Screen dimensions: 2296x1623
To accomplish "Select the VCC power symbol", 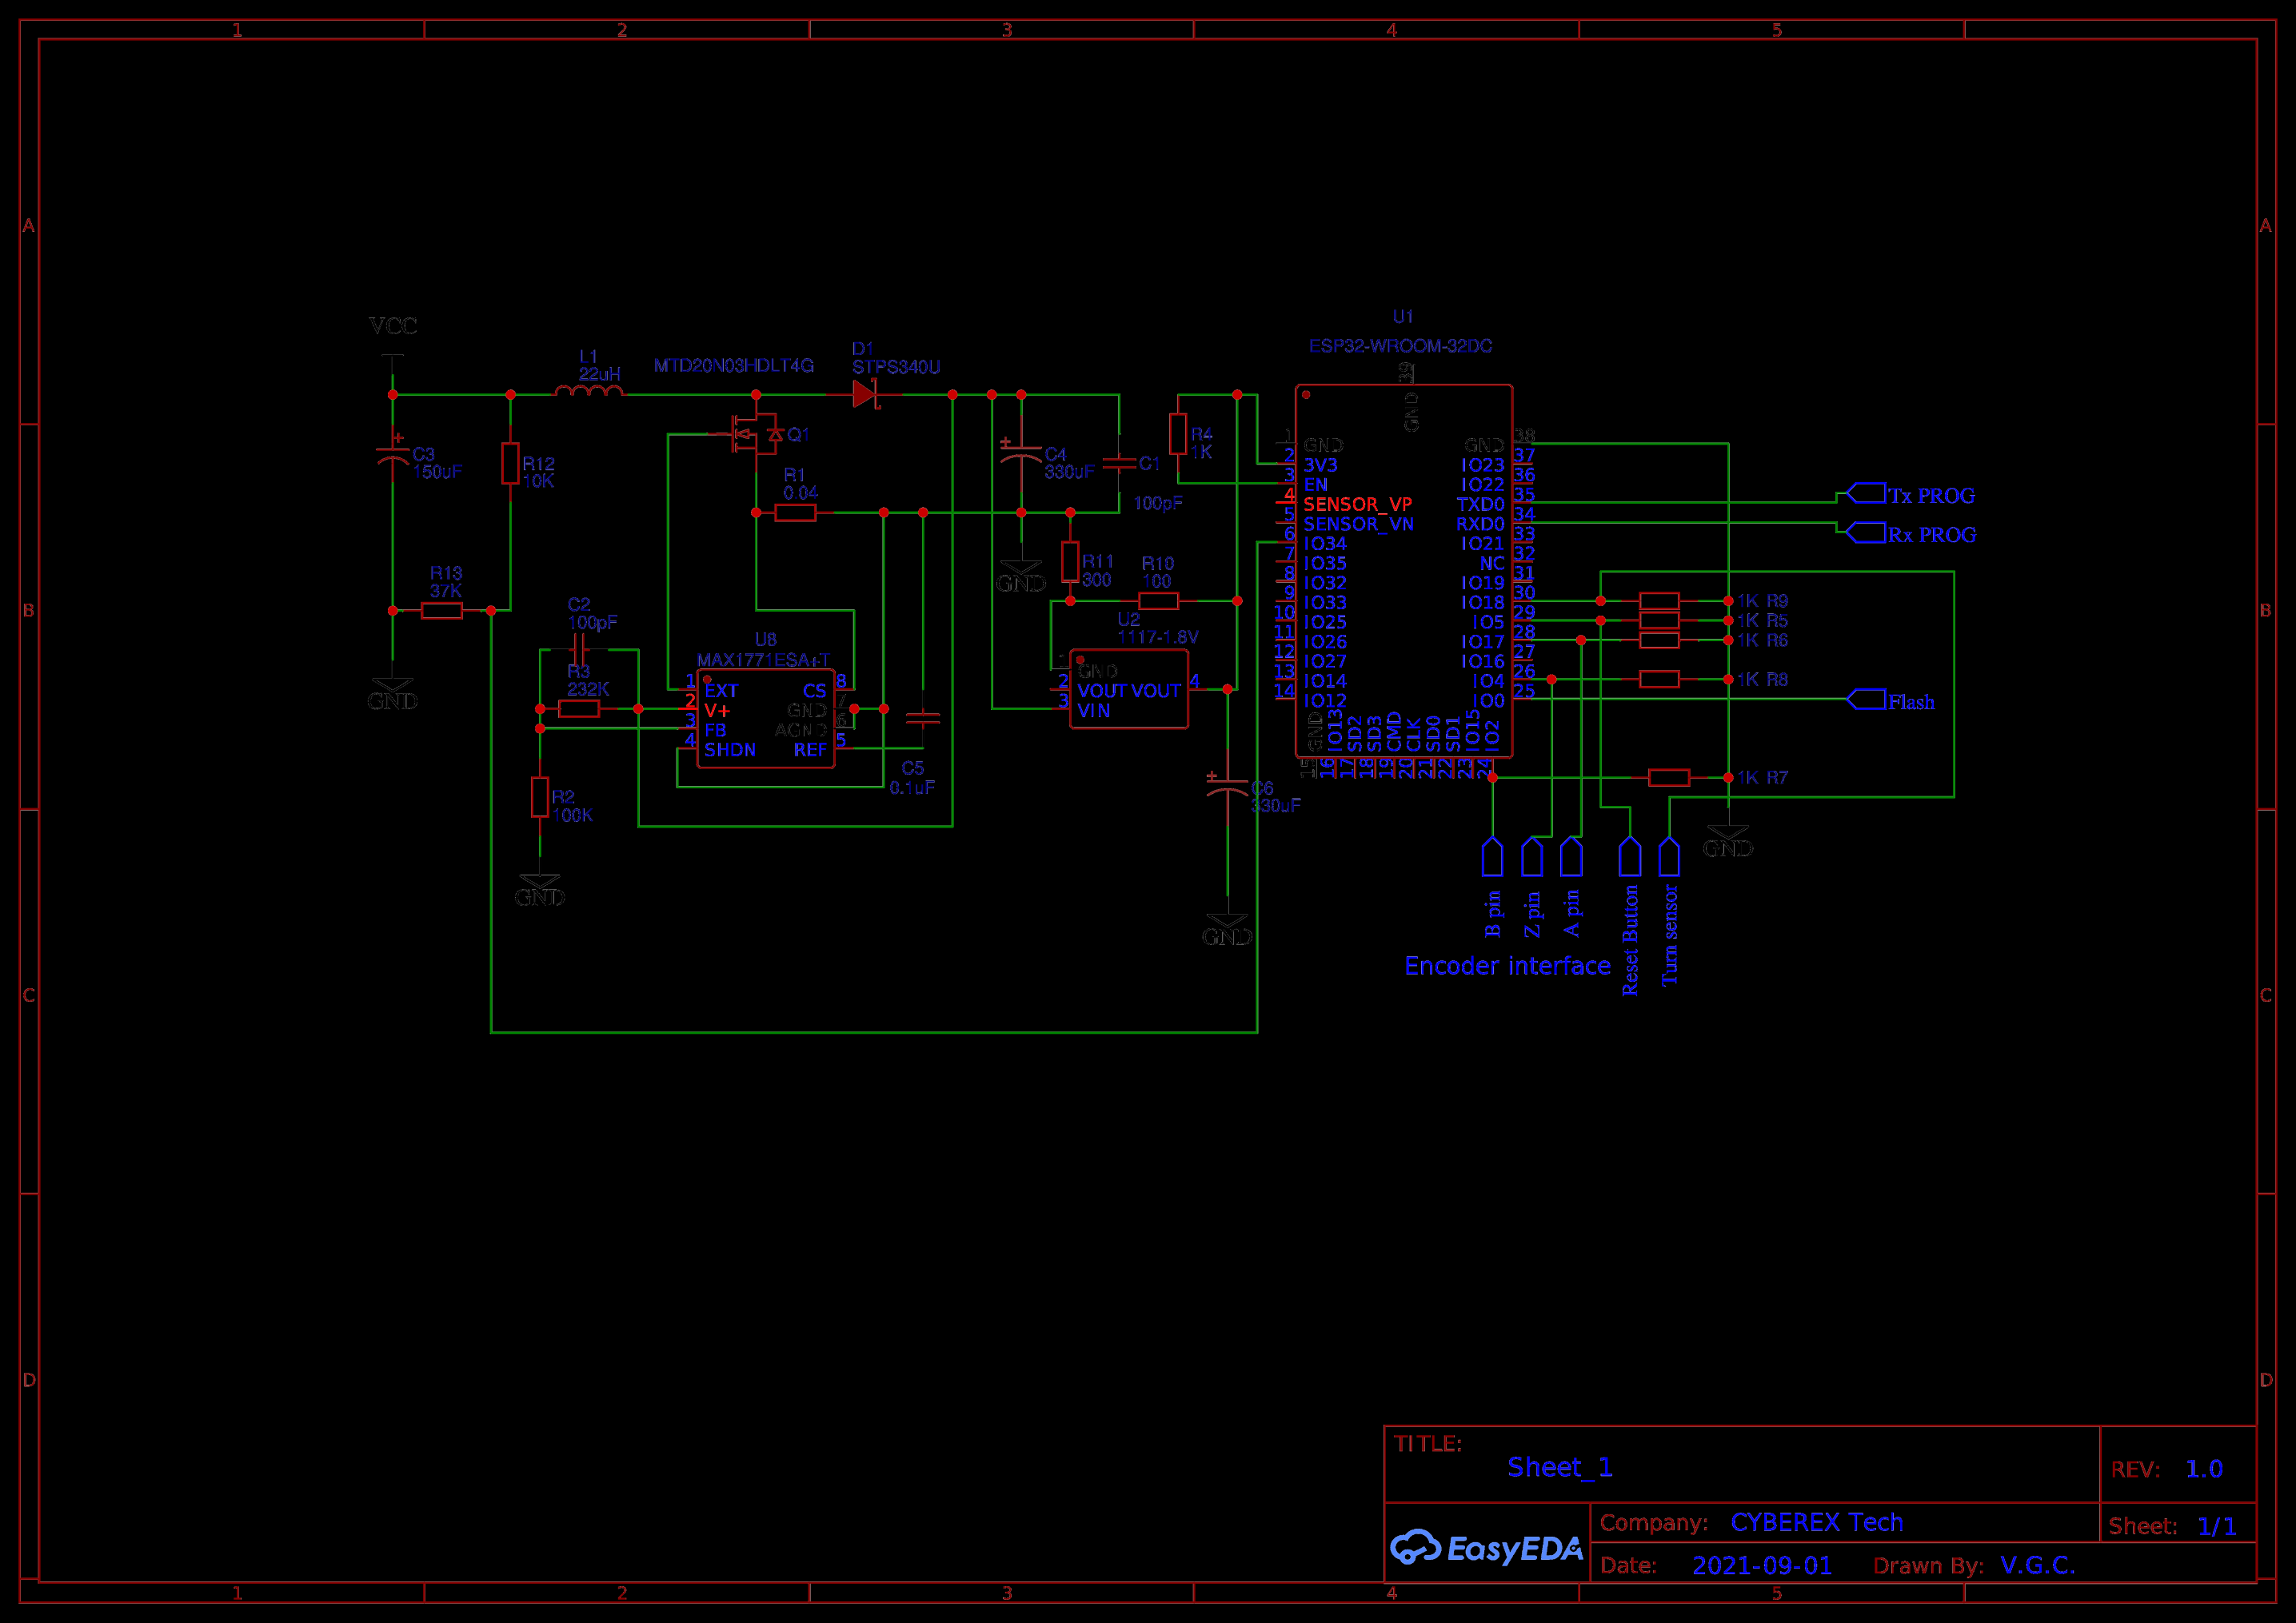I will click(x=393, y=355).
